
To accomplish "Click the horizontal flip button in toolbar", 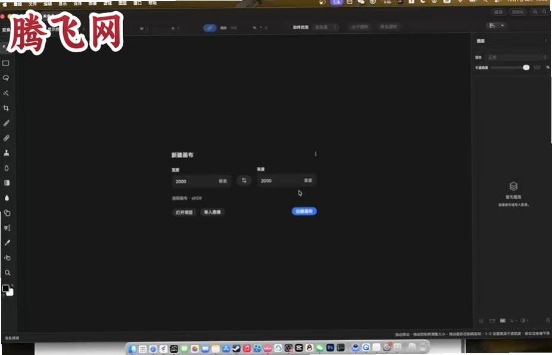I will (x=360, y=27).
